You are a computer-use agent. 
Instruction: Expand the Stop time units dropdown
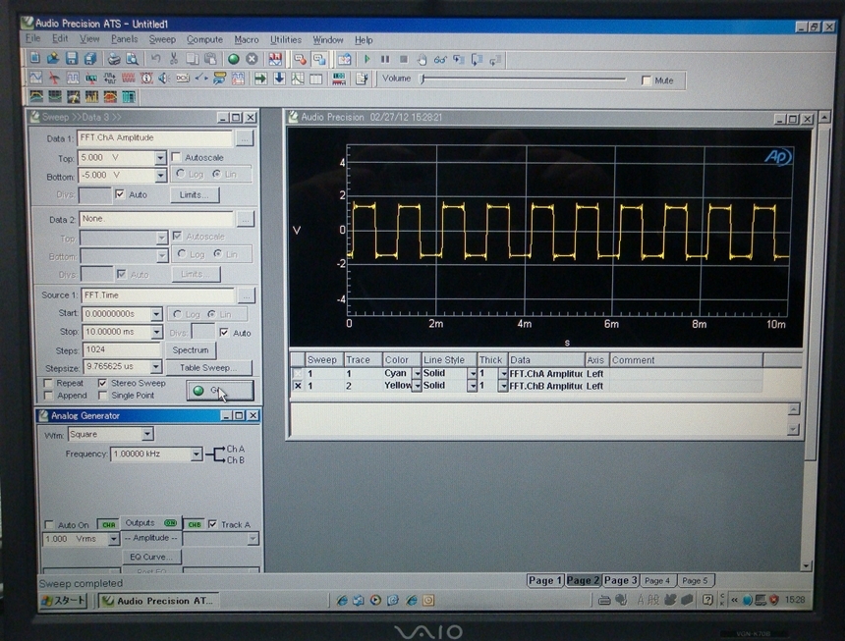pyautogui.click(x=156, y=332)
